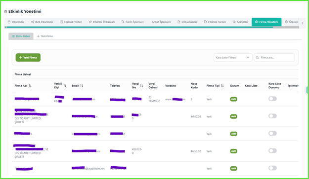This screenshot has height=179, width=309.
Task: Click the Dökümanlar file icon
Action: (x=179, y=22)
